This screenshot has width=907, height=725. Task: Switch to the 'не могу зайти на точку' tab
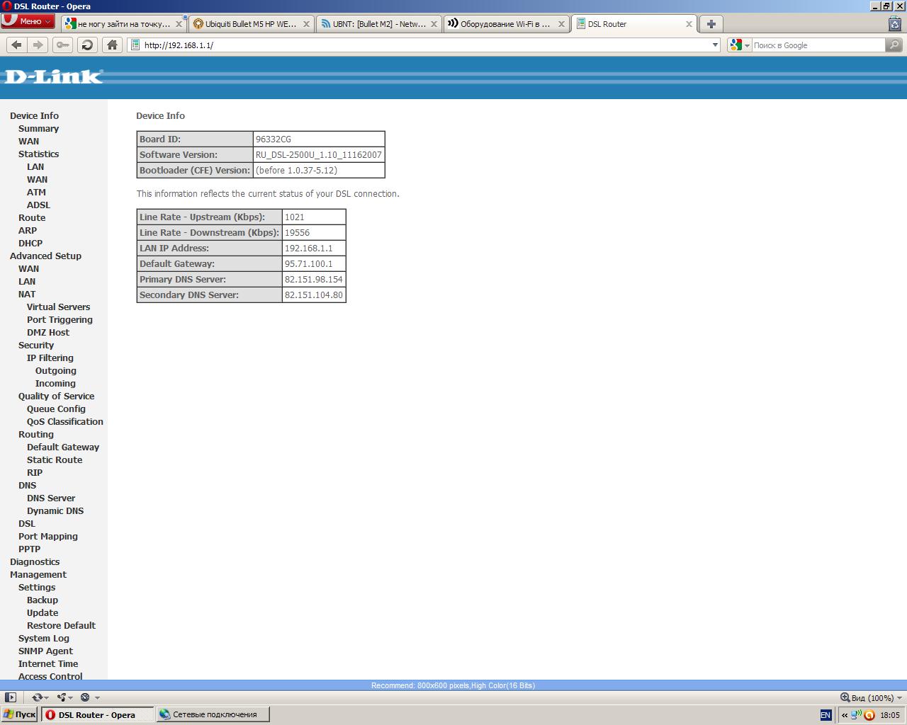point(123,24)
